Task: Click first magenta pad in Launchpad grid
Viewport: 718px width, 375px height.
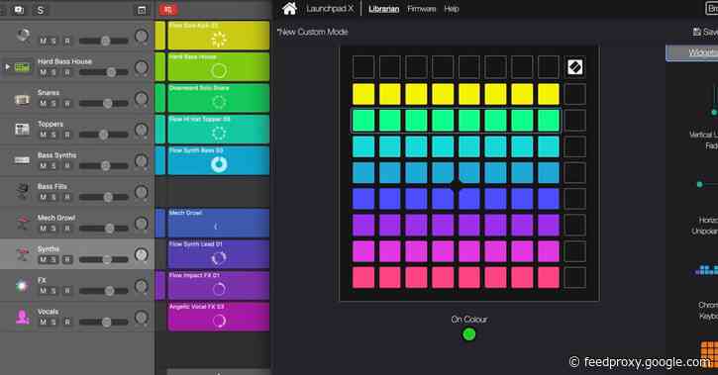Action: [363, 251]
